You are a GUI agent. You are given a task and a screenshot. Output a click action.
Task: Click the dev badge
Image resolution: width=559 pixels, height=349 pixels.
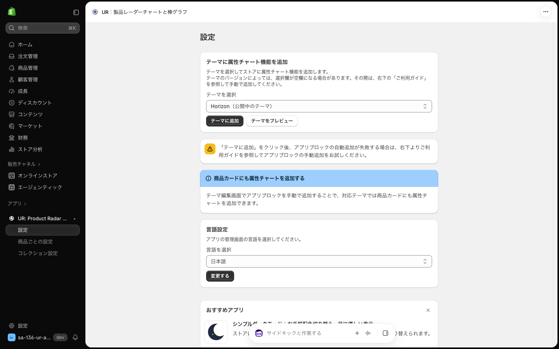(x=60, y=337)
